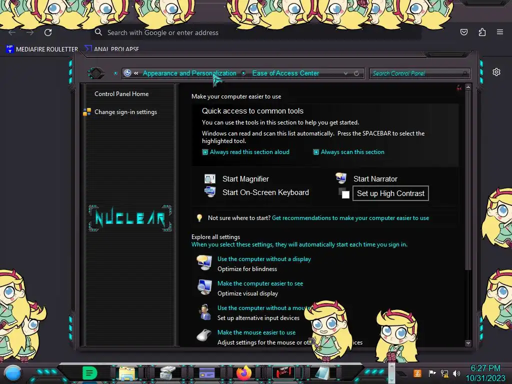The height and width of the screenshot is (384, 512).
Task: Go back in Firefox browser
Action: (x=12, y=32)
